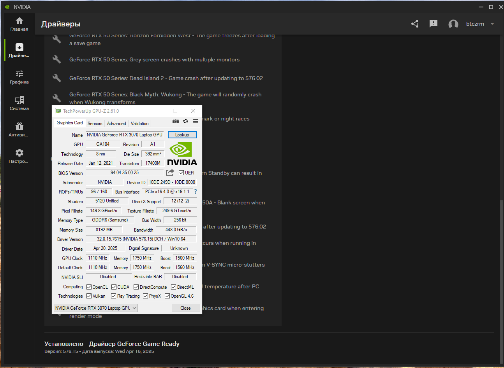Open GPU-Z hamburger menu
504x368 pixels.
pos(196,121)
